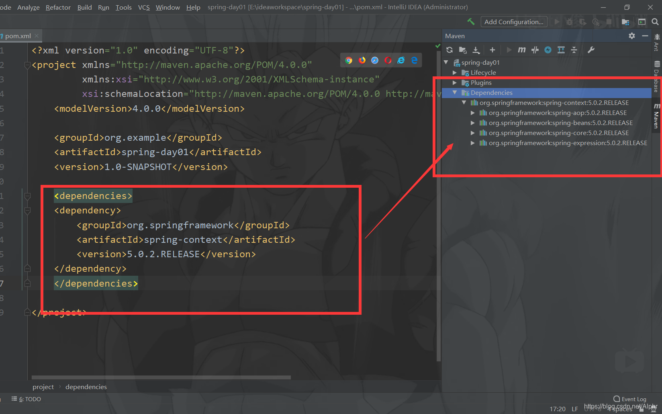Toggle fold marker at closing project tag

[27, 312]
